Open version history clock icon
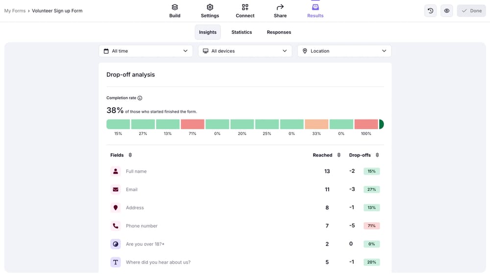The image size is (490, 277). (430, 11)
